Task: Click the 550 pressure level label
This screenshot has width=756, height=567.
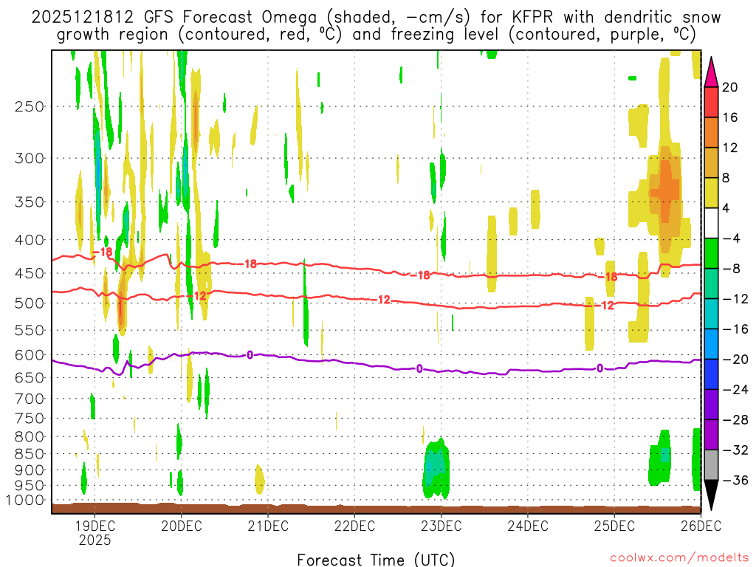Action: (30, 330)
